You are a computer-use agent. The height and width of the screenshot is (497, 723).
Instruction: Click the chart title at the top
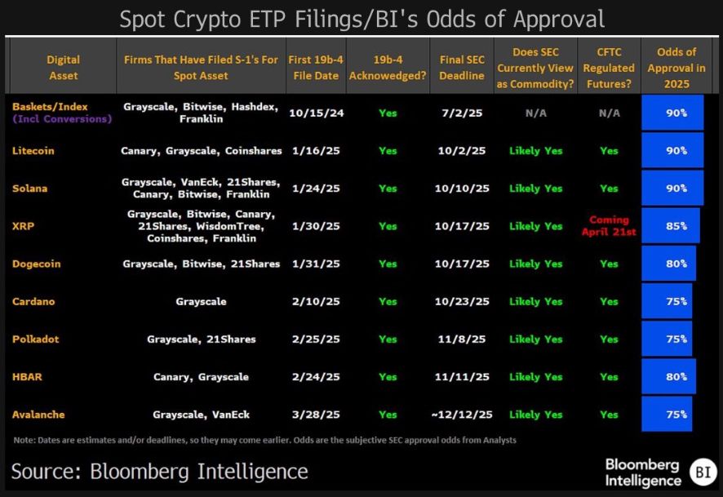[362, 19]
